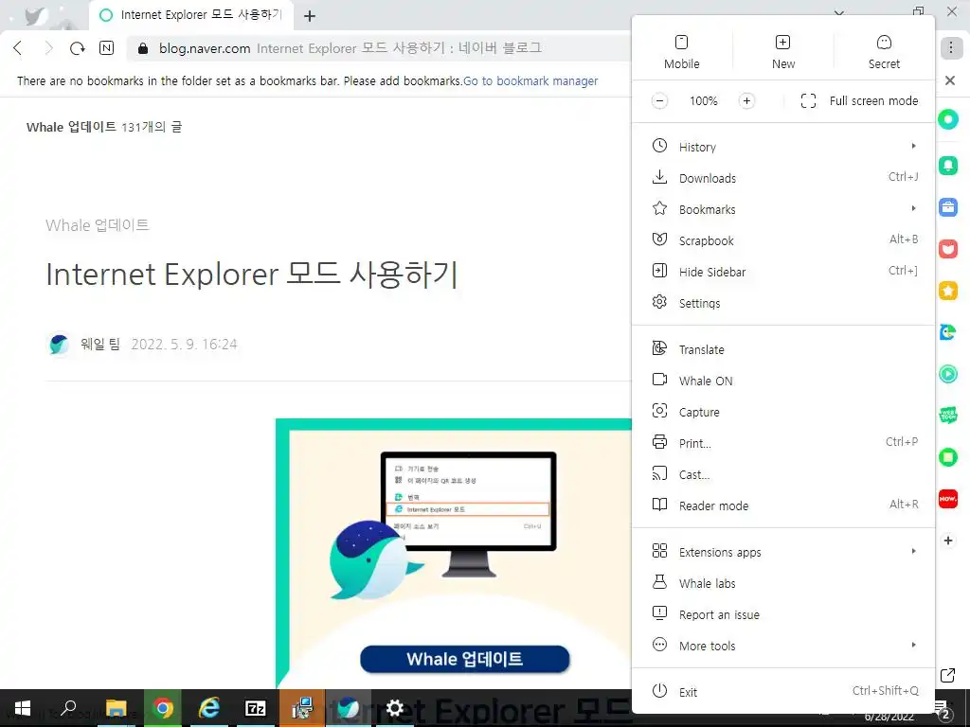Select the Internet Explorer 모드 tab

point(190,15)
